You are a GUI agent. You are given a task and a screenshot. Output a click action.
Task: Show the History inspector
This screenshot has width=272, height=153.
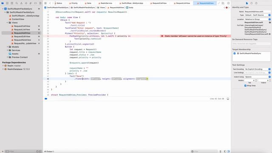coord(252,3)
